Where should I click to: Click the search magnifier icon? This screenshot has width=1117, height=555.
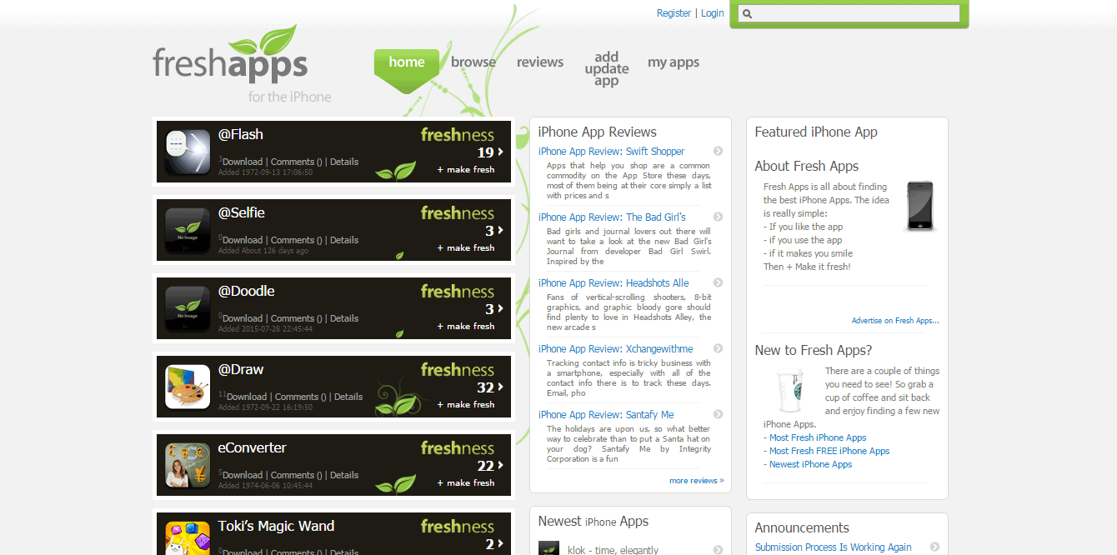(747, 14)
